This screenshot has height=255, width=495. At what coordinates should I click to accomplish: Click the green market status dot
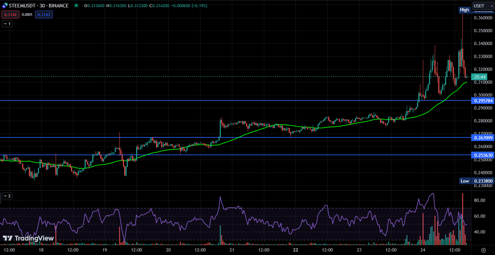tap(76, 6)
